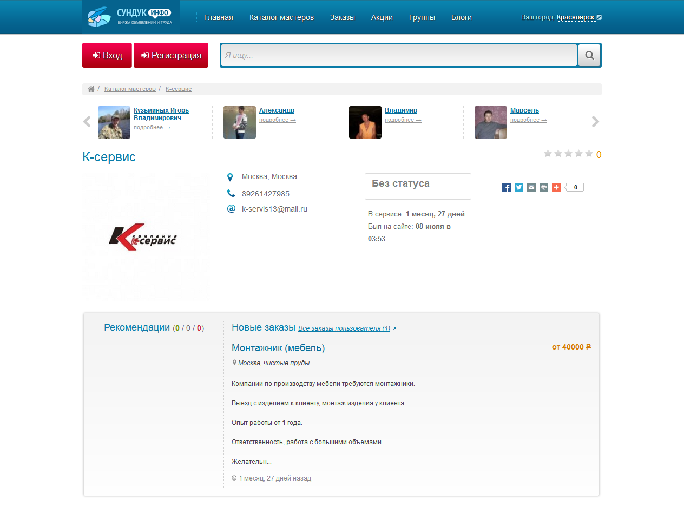
Task: Show next masters with right carousel arrow
Action: click(596, 122)
